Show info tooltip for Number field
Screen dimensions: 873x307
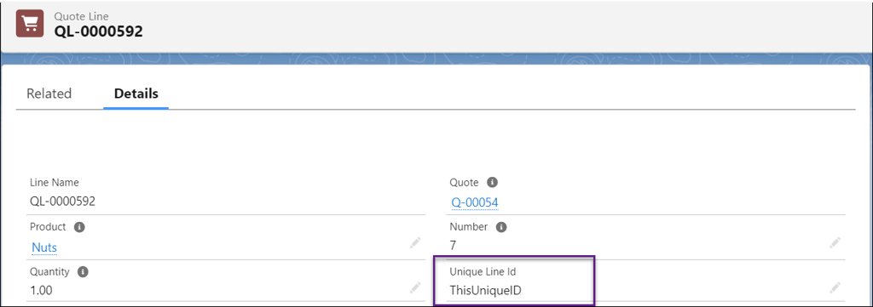point(501,227)
